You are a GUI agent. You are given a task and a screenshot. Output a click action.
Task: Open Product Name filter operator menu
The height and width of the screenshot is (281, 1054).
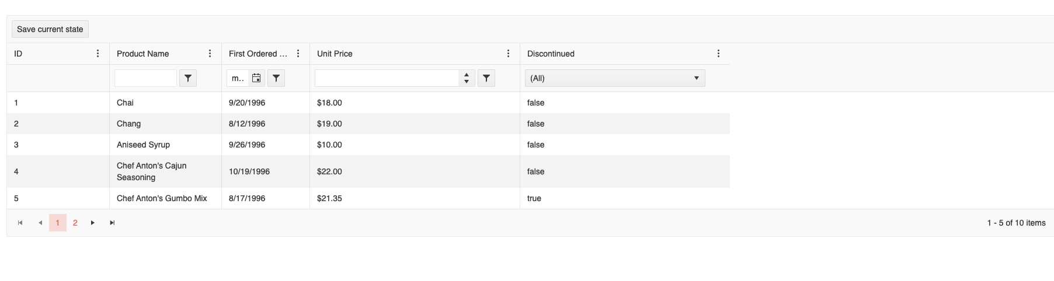tap(188, 78)
